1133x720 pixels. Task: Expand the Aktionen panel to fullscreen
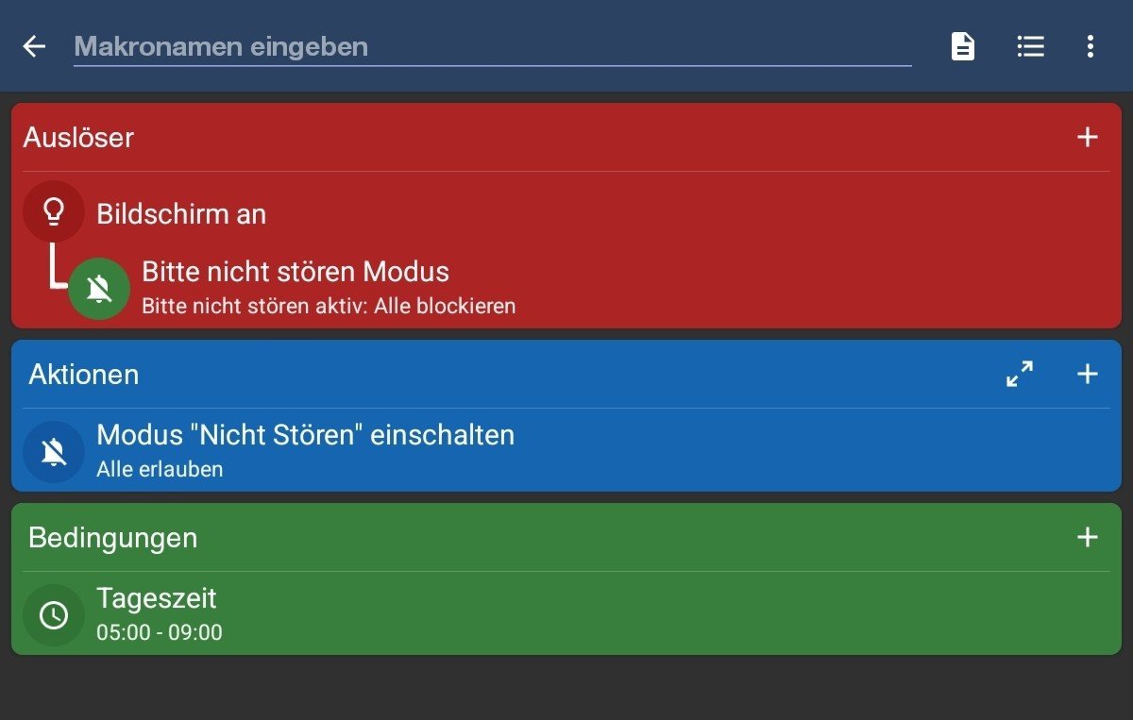point(1020,375)
